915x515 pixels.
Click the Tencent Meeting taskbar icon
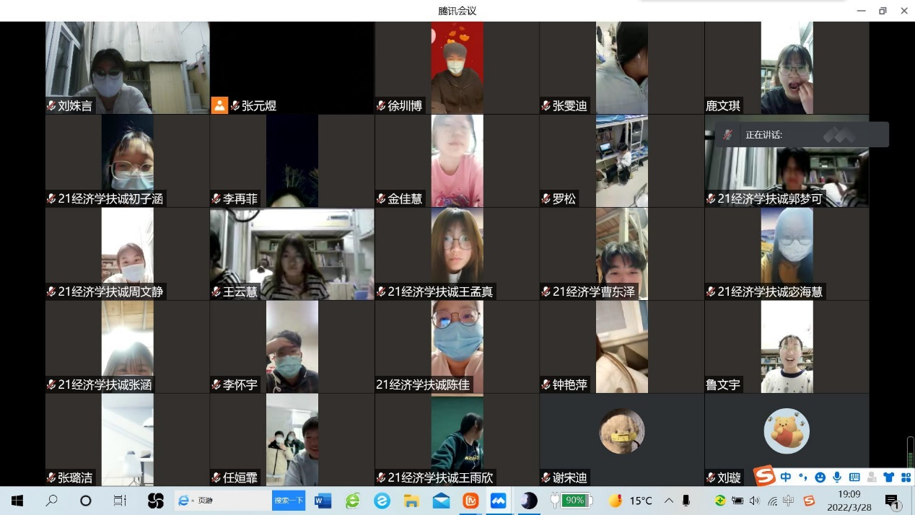click(498, 501)
